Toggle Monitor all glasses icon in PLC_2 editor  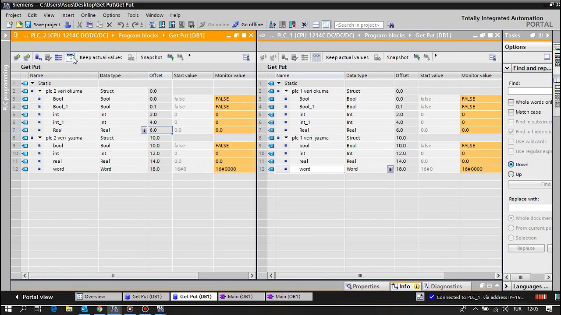tap(70, 57)
